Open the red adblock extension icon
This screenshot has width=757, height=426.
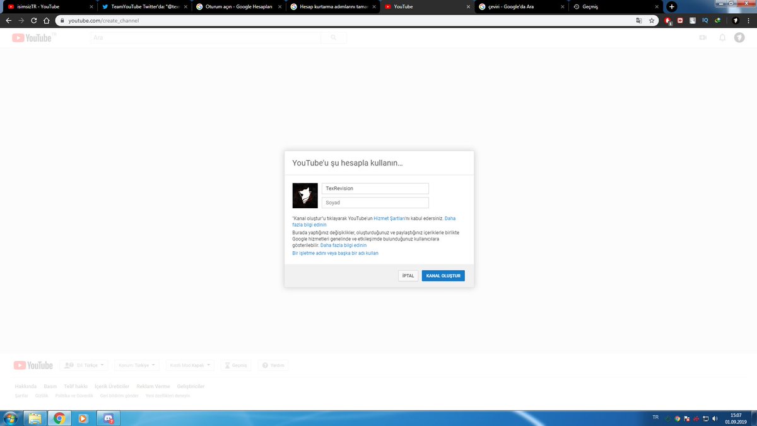(x=668, y=20)
